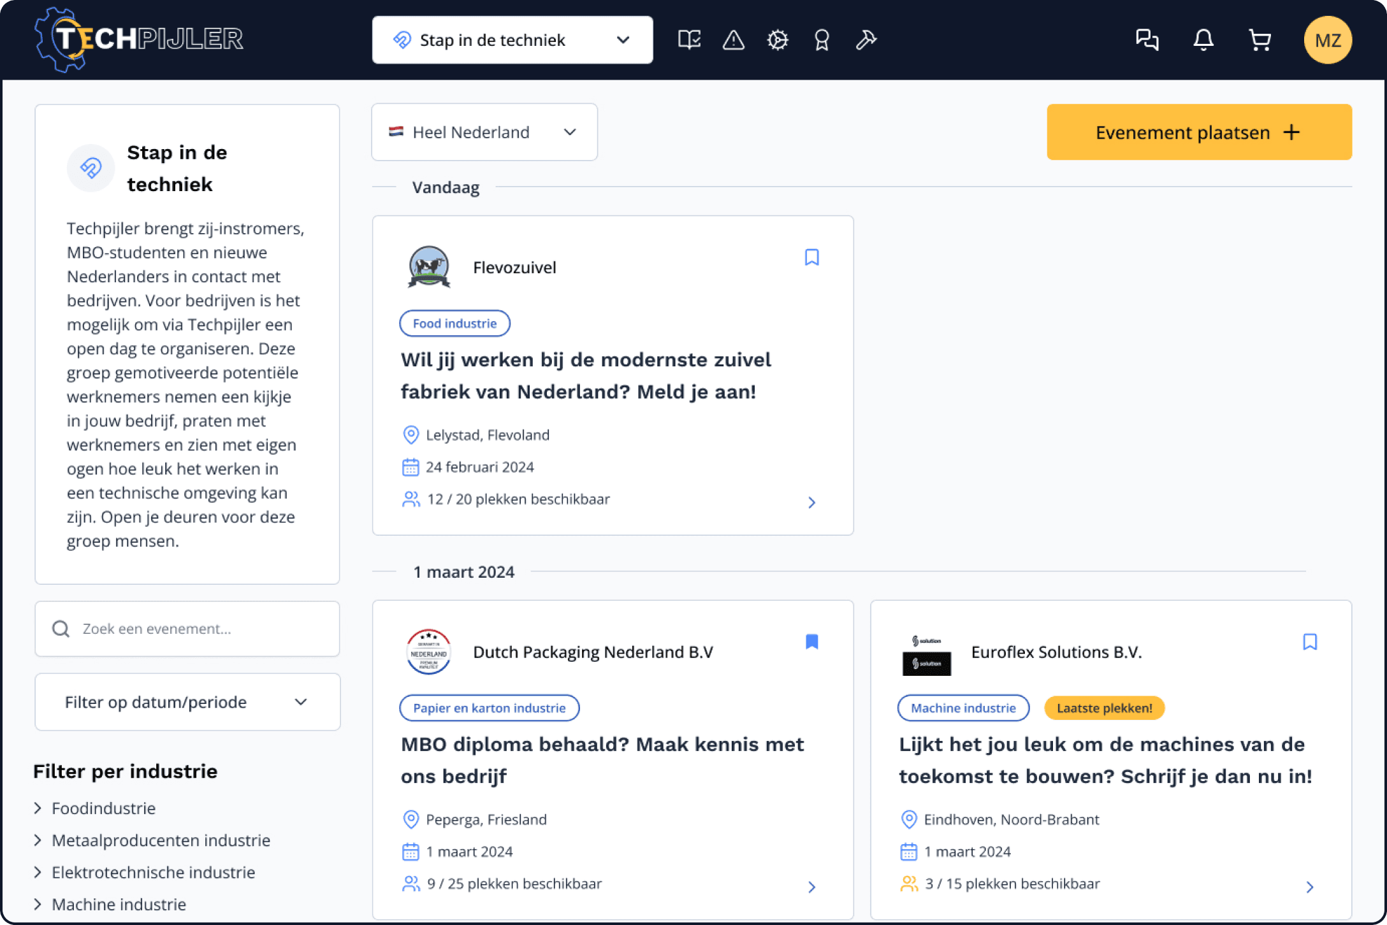The height and width of the screenshot is (925, 1387).
Task: Click the Vandaag section heading
Action: point(446,187)
